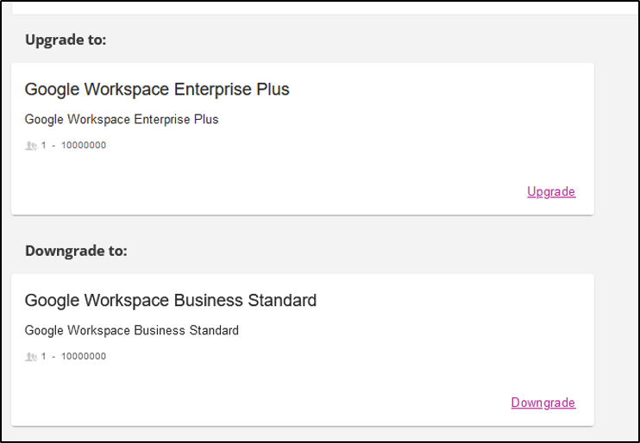Click the Upgrade link for Enterprise Plus
The height and width of the screenshot is (443, 640).
coord(551,191)
